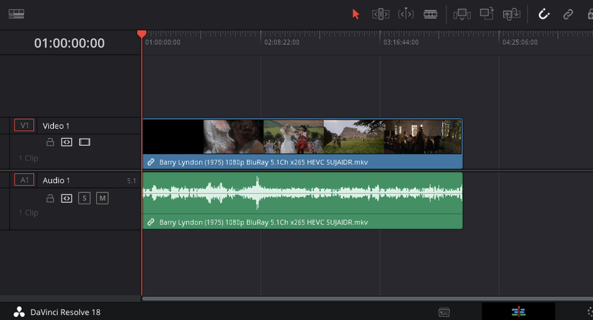Select the Blade Edit razor tool
This screenshot has height=320, width=593.
click(x=431, y=14)
